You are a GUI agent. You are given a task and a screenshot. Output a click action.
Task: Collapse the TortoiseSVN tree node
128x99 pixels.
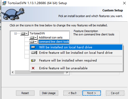pyautogui.click(x=15, y=33)
